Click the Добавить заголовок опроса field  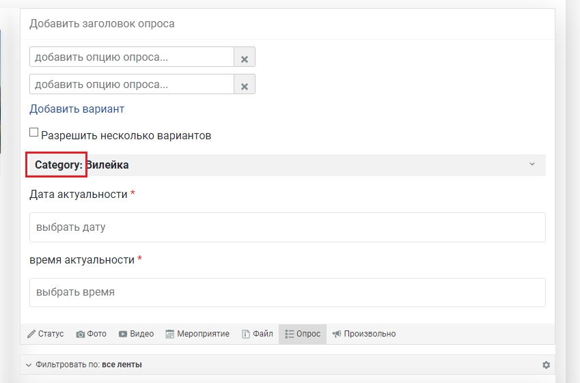287,24
